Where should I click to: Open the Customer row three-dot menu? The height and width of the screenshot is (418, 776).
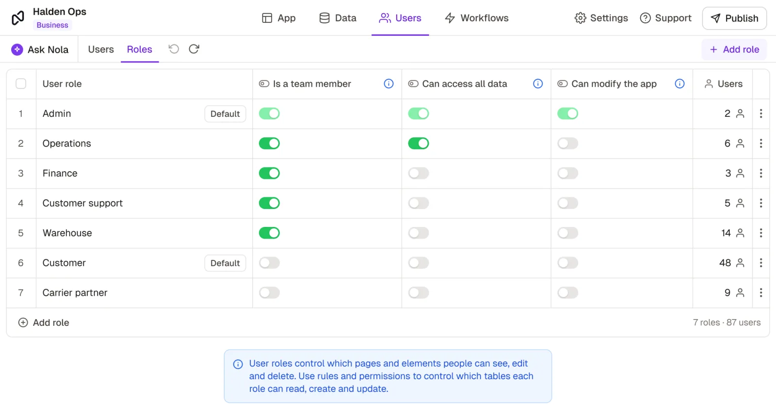pos(761,263)
